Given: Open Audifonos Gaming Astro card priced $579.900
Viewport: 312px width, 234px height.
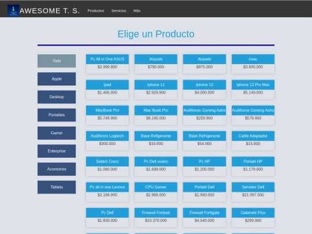Looking at the screenshot, I should pos(253,115).
